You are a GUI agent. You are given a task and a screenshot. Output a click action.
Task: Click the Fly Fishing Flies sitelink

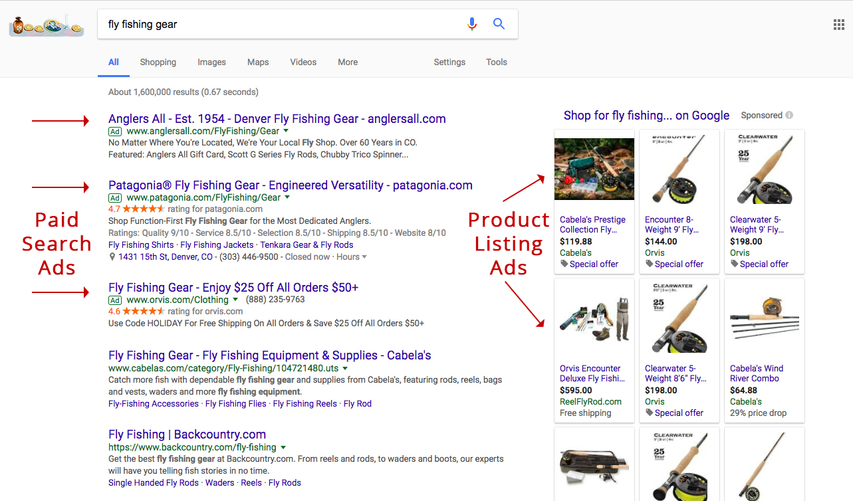(x=236, y=404)
